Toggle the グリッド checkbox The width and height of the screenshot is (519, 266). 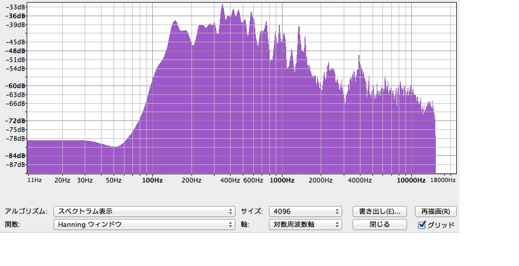(x=422, y=225)
